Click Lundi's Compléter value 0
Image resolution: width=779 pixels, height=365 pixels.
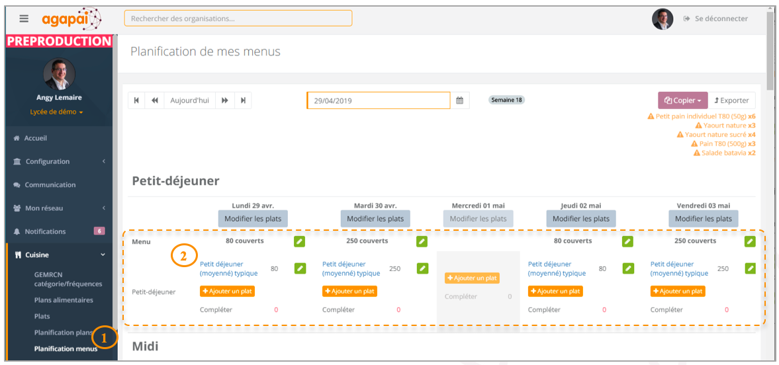276,310
